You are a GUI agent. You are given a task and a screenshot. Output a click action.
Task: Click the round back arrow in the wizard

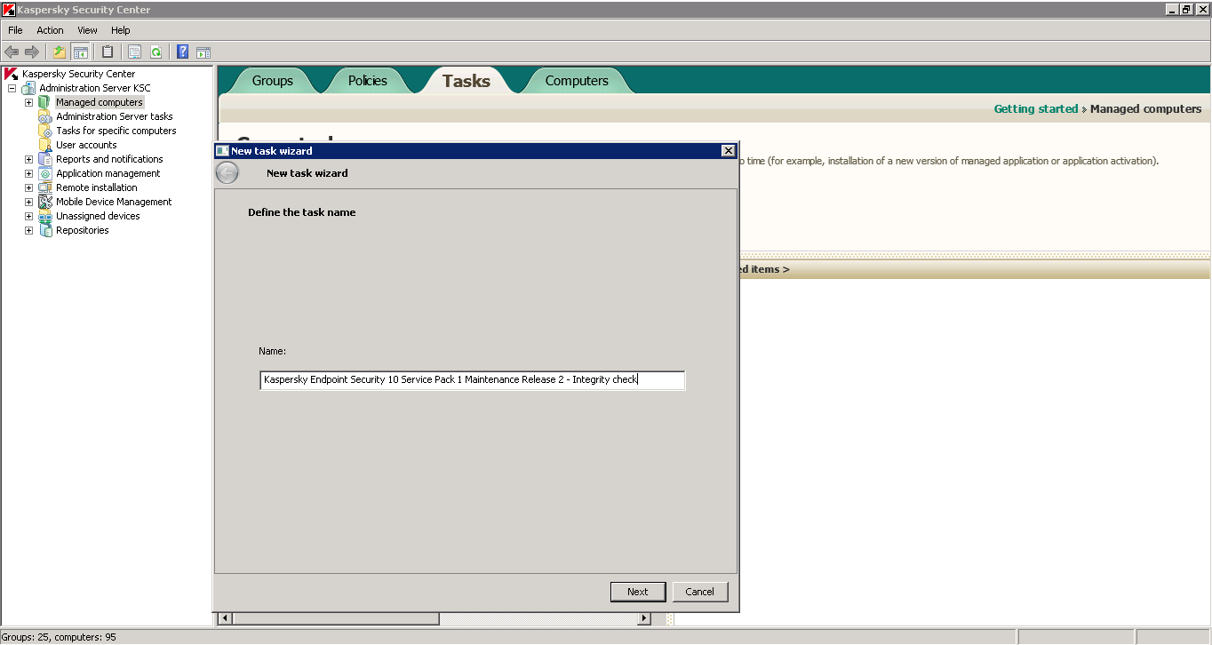(227, 173)
